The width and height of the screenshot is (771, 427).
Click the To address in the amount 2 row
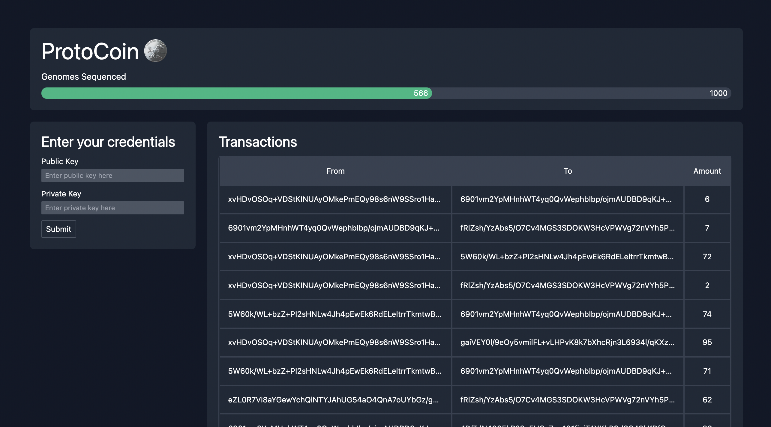pyautogui.click(x=567, y=285)
